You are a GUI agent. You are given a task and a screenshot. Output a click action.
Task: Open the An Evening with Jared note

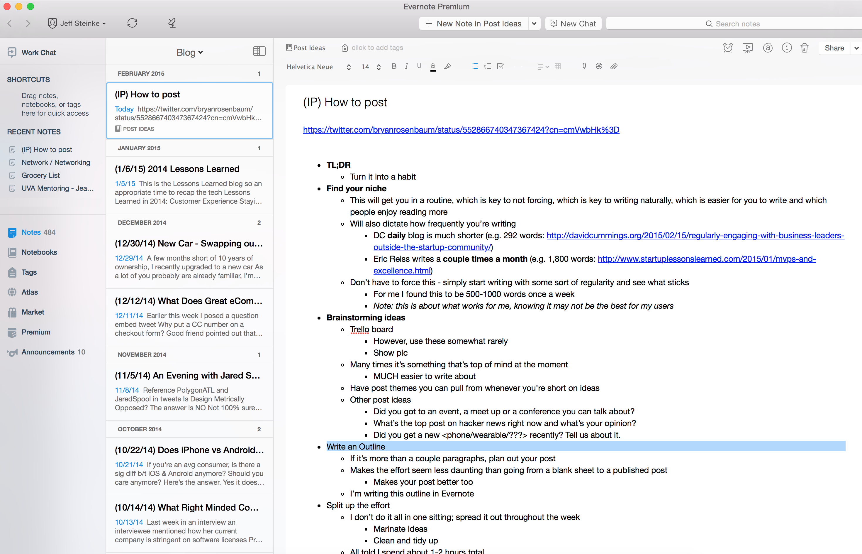(189, 391)
